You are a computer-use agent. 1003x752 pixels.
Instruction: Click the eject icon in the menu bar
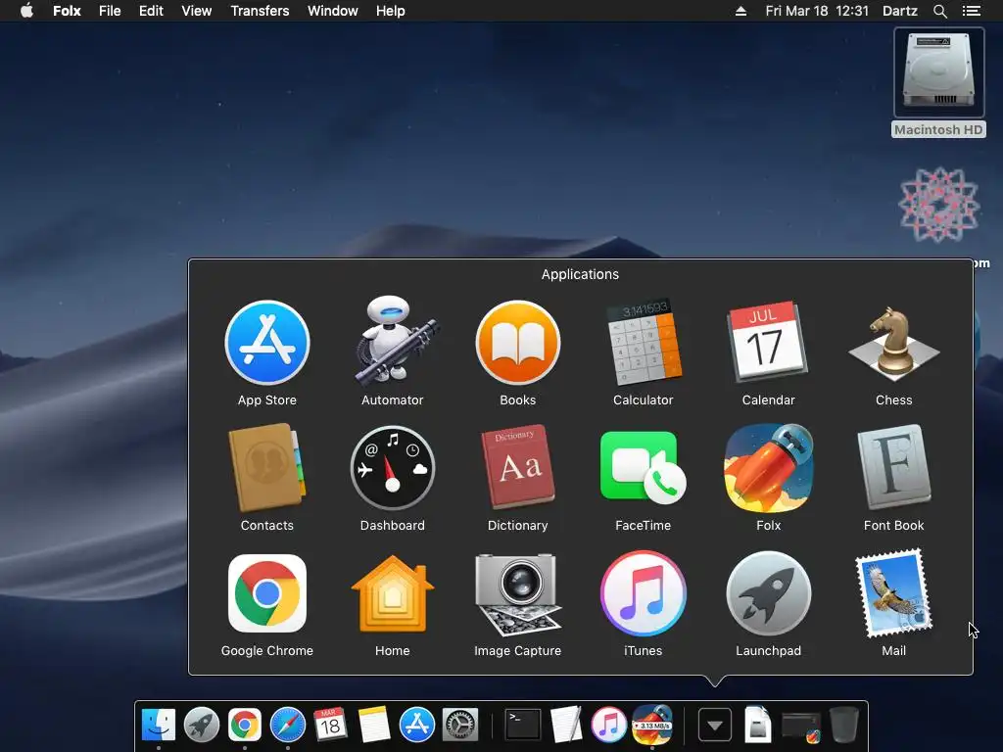click(740, 11)
